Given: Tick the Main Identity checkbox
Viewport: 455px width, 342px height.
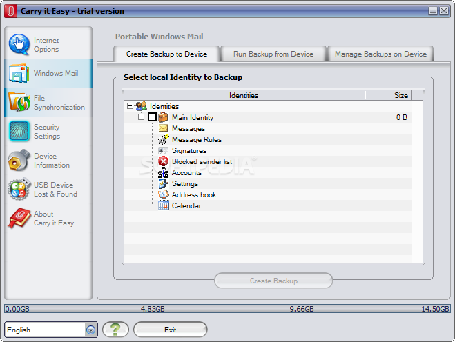Looking at the screenshot, I should coord(152,117).
